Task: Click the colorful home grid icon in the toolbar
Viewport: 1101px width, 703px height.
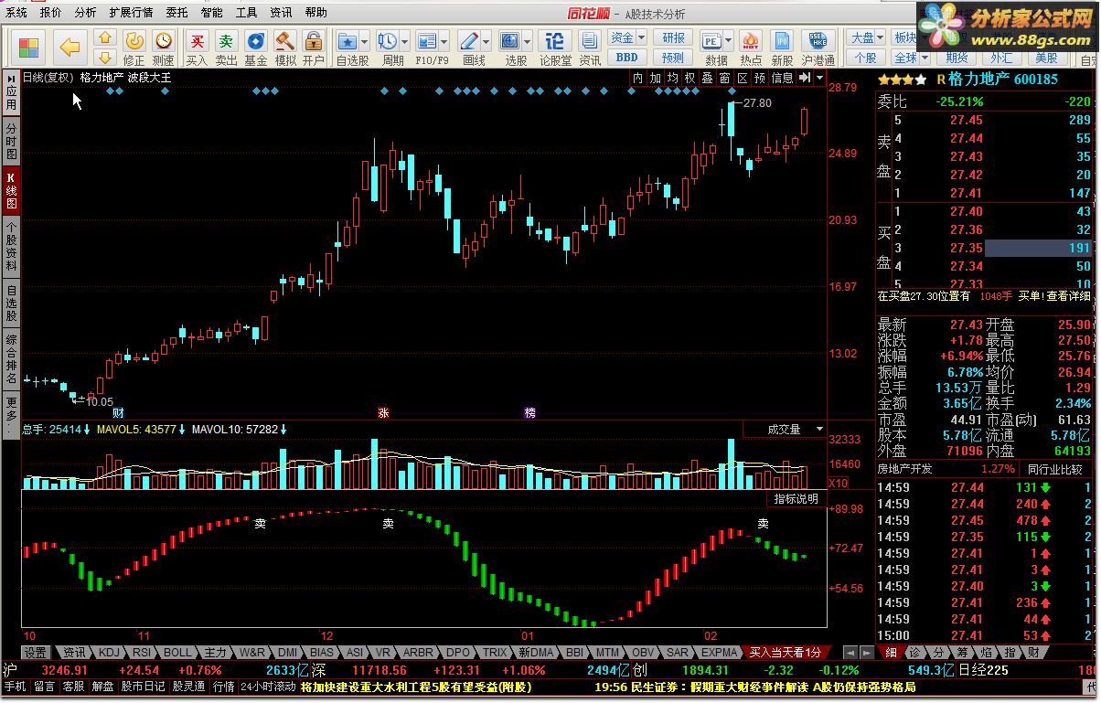Action: [29, 46]
